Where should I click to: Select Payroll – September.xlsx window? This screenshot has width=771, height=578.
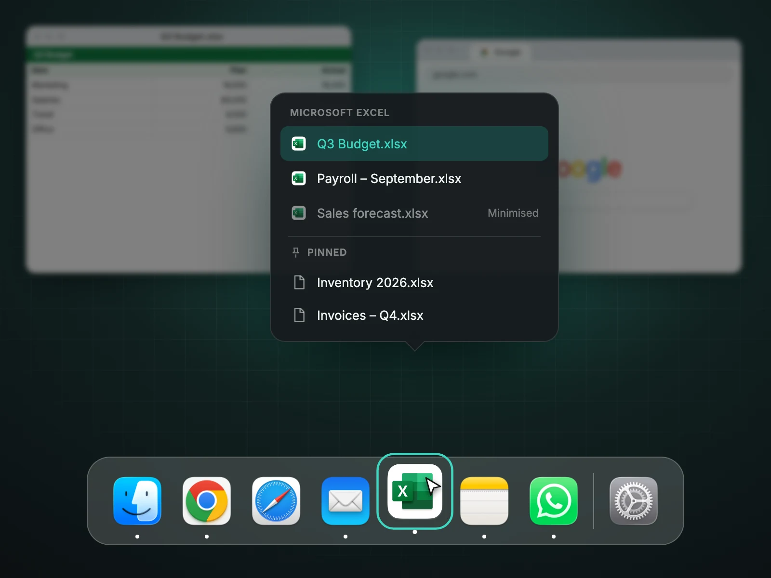tap(414, 178)
